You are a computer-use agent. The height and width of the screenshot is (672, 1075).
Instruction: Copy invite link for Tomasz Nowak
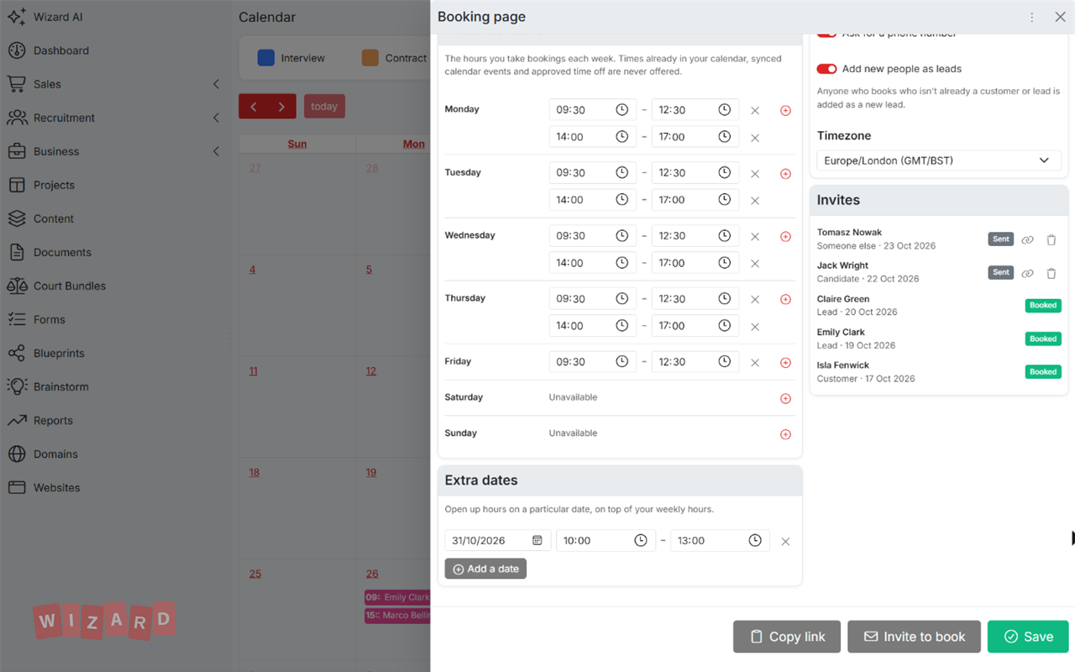(1027, 240)
